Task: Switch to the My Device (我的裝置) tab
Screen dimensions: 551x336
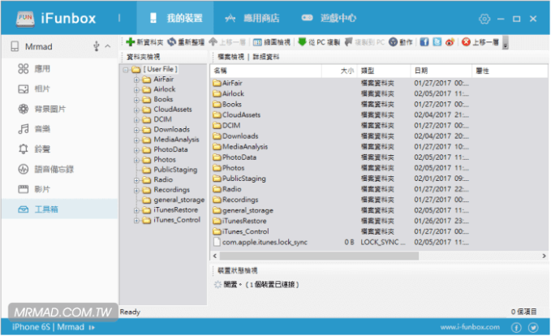Action: pos(175,18)
